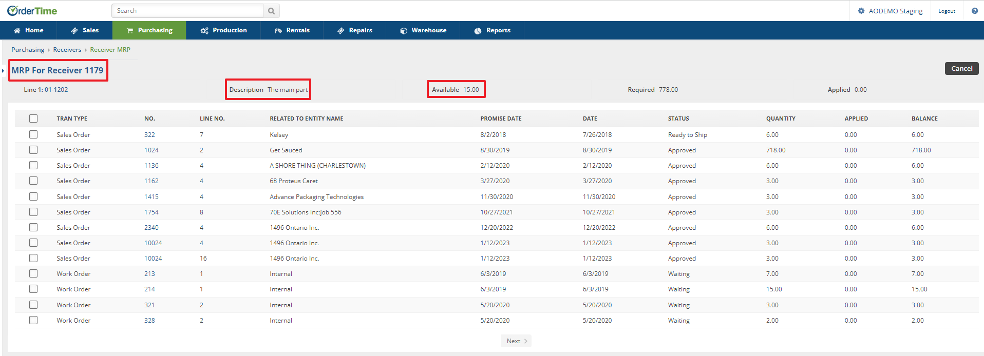Image resolution: width=984 pixels, height=356 pixels.
Task: Check the box for Sales Order 1162
Action: click(x=33, y=181)
